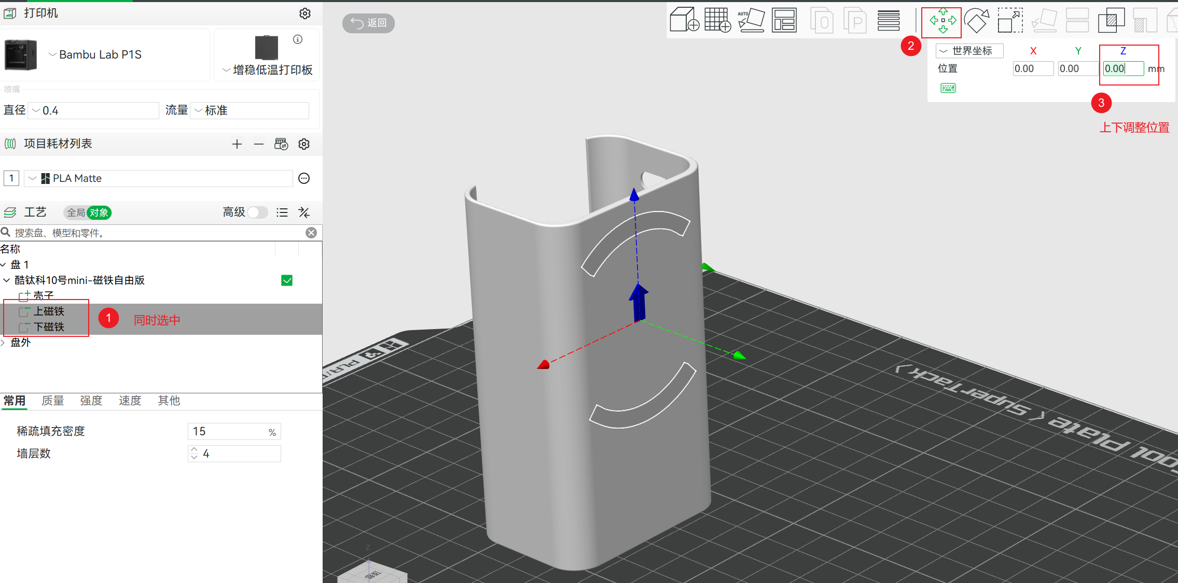Click the compare presets icon
1178x583 pixels.
click(x=304, y=212)
